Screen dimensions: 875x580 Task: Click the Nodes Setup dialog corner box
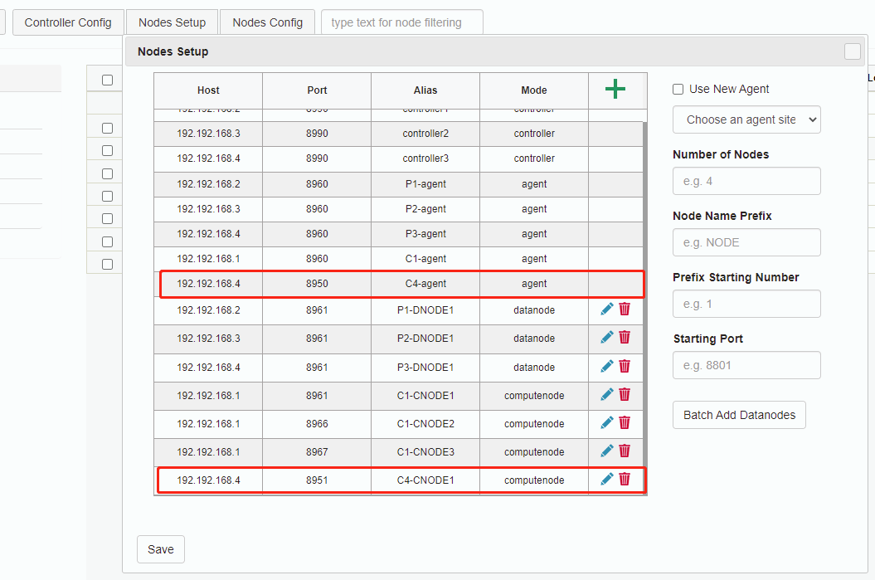tap(853, 51)
